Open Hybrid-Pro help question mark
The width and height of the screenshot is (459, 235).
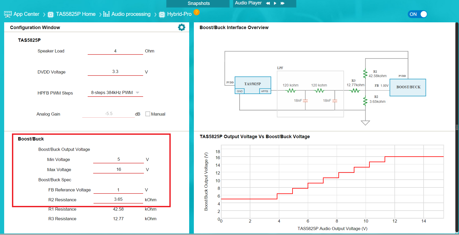click(x=196, y=12)
